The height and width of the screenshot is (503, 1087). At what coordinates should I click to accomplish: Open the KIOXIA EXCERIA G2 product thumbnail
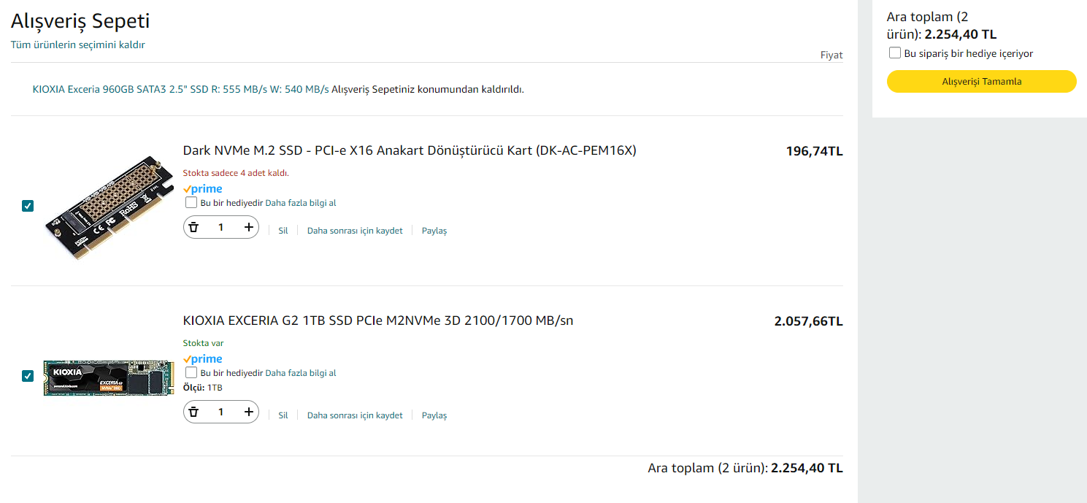108,377
